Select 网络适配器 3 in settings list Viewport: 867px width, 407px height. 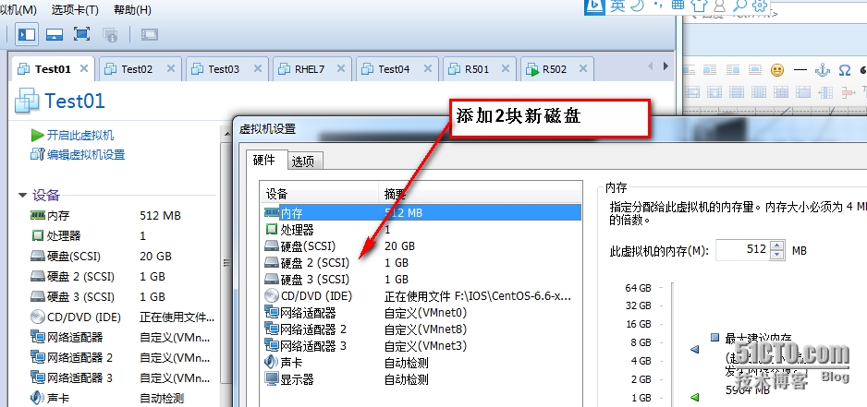[421, 346]
